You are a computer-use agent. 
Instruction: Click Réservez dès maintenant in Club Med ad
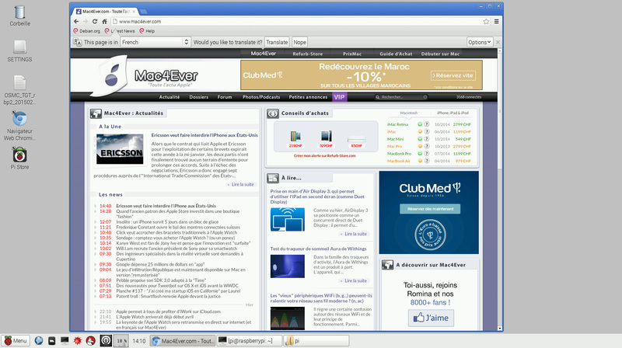(430, 209)
